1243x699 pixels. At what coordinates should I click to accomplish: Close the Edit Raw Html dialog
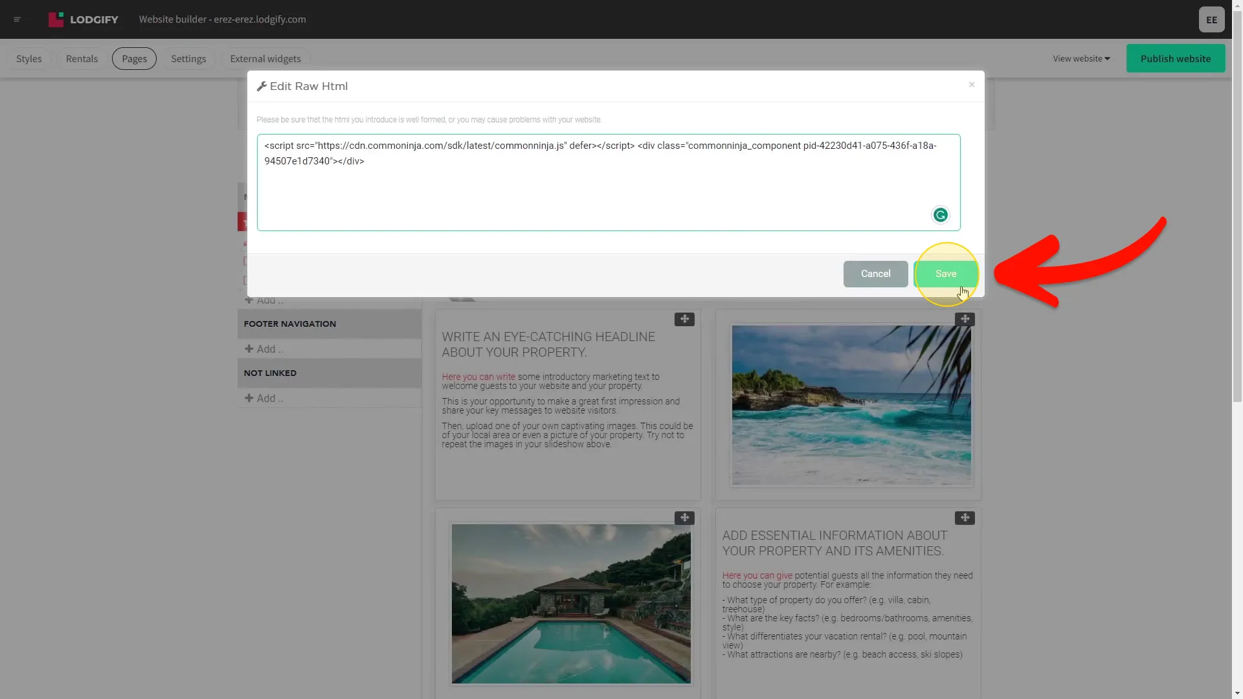(971, 85)
